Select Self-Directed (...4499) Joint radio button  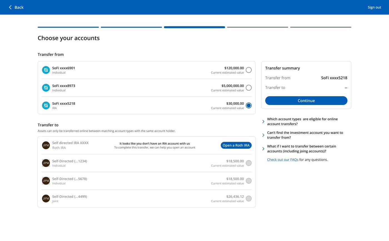pos(249,199)
